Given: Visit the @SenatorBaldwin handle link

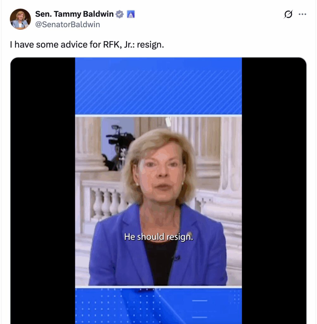Looking at the screenshot, I should [x=68, y=25].
